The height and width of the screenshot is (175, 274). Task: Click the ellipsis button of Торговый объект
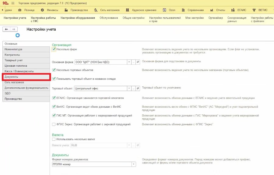pos(134,88)
